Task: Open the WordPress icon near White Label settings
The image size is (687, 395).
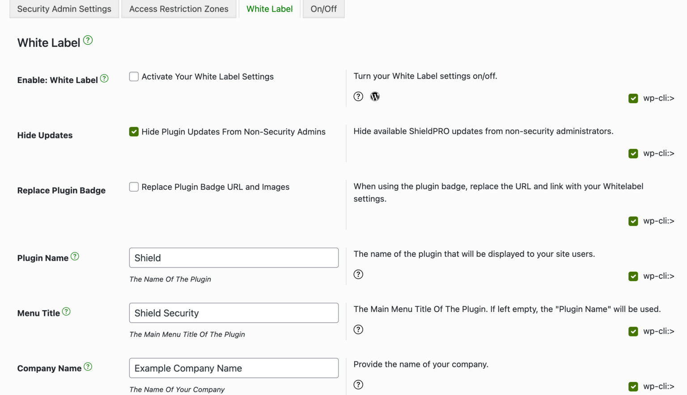Action: point(374,96)
